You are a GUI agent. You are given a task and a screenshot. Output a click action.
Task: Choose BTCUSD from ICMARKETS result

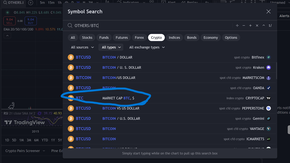point(169,139)
